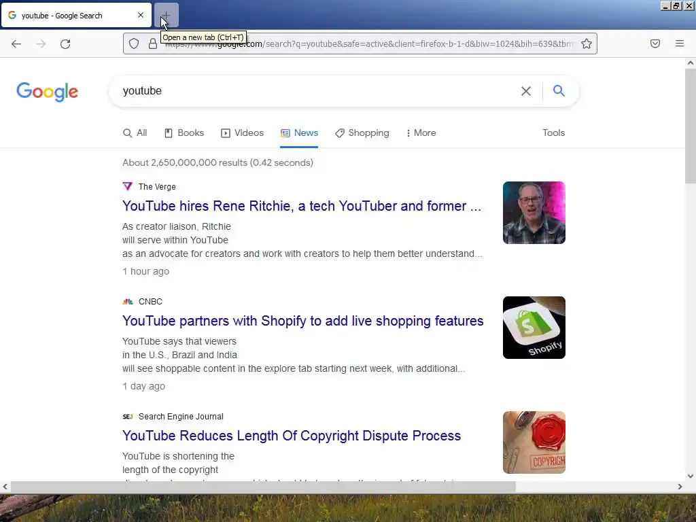Image resolution: width=696 pixels, height=522 pixels.
Task: Minimize the Firefox window
Action: 665,5
